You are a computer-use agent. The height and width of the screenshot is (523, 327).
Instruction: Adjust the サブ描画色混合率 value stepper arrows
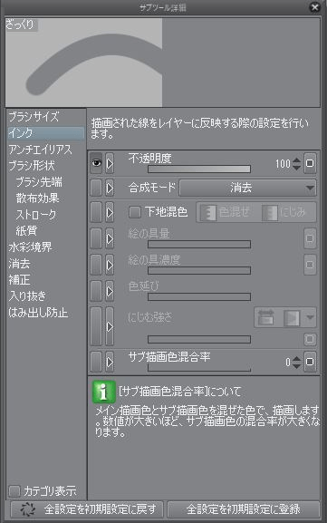point(297,362)
